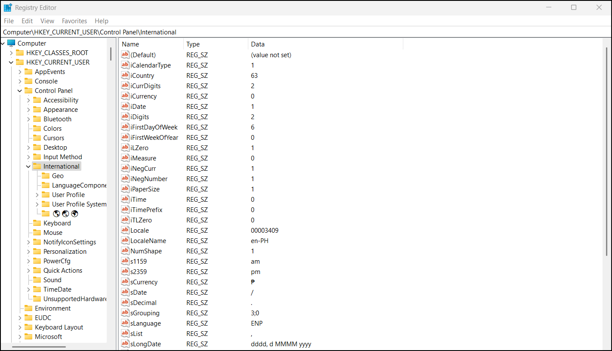Select the LocaleName value icon

[125, 240]
